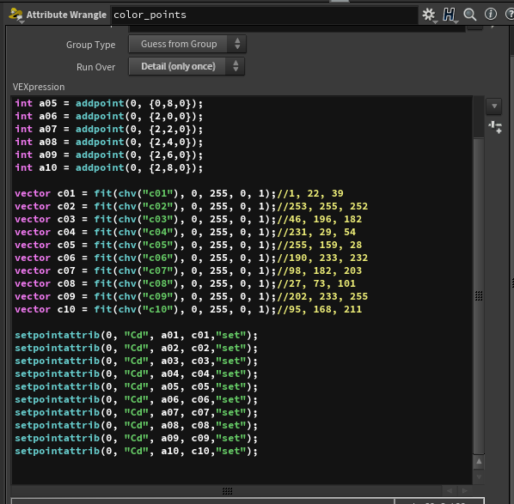Screen dimensions: 514x504
Task: Click the Group Type stepper arrows
Action: (237, 44)
